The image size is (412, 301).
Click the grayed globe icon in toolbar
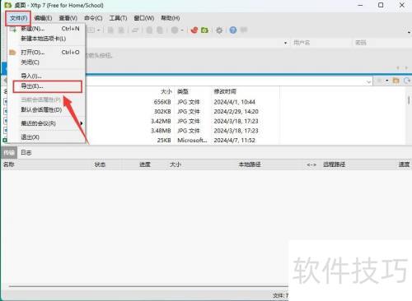pos(175,30)
